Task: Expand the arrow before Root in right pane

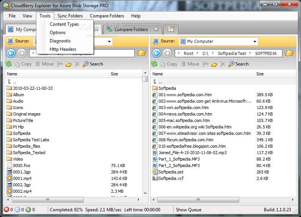Action: pos(179,53)
